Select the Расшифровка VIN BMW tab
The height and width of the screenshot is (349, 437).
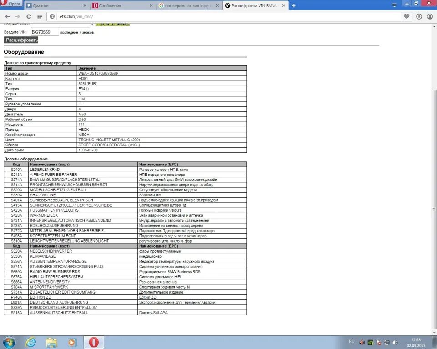(255, 5)
